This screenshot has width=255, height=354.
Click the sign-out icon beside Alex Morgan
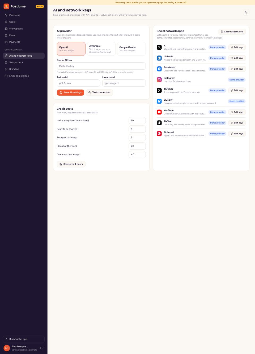(x=41, y=348)
